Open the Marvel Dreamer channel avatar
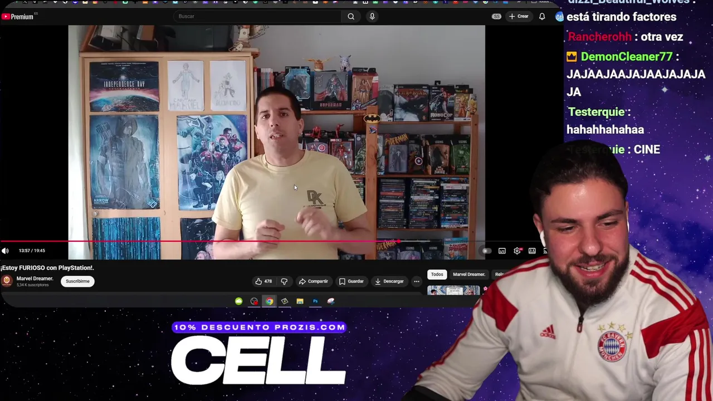 [7, 281]
